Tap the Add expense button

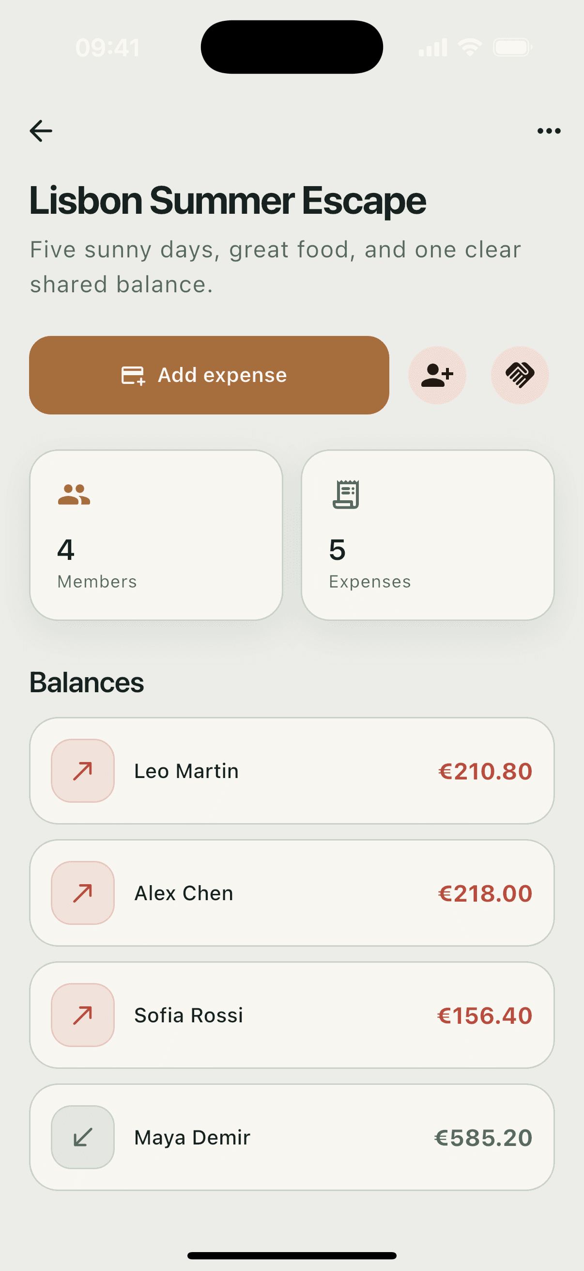209,375
